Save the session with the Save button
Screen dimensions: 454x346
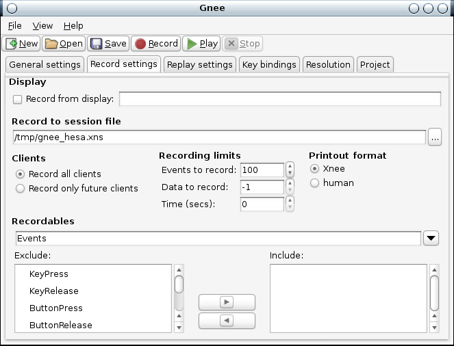click(x=108, y=44)
